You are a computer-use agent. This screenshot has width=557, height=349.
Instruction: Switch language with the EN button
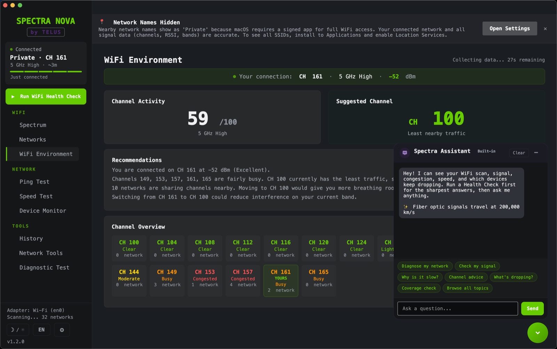point(41,330)
